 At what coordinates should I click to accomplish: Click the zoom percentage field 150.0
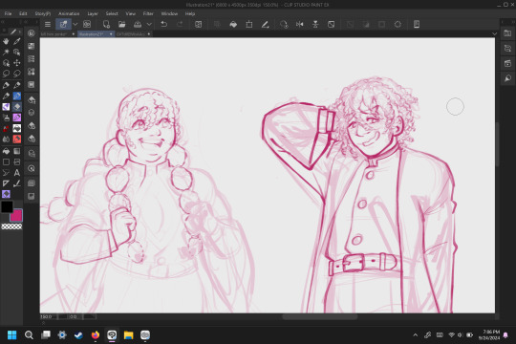point(48,316)
